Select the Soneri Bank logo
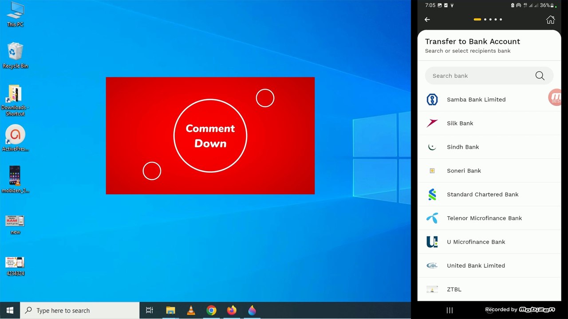 (432, 171)
